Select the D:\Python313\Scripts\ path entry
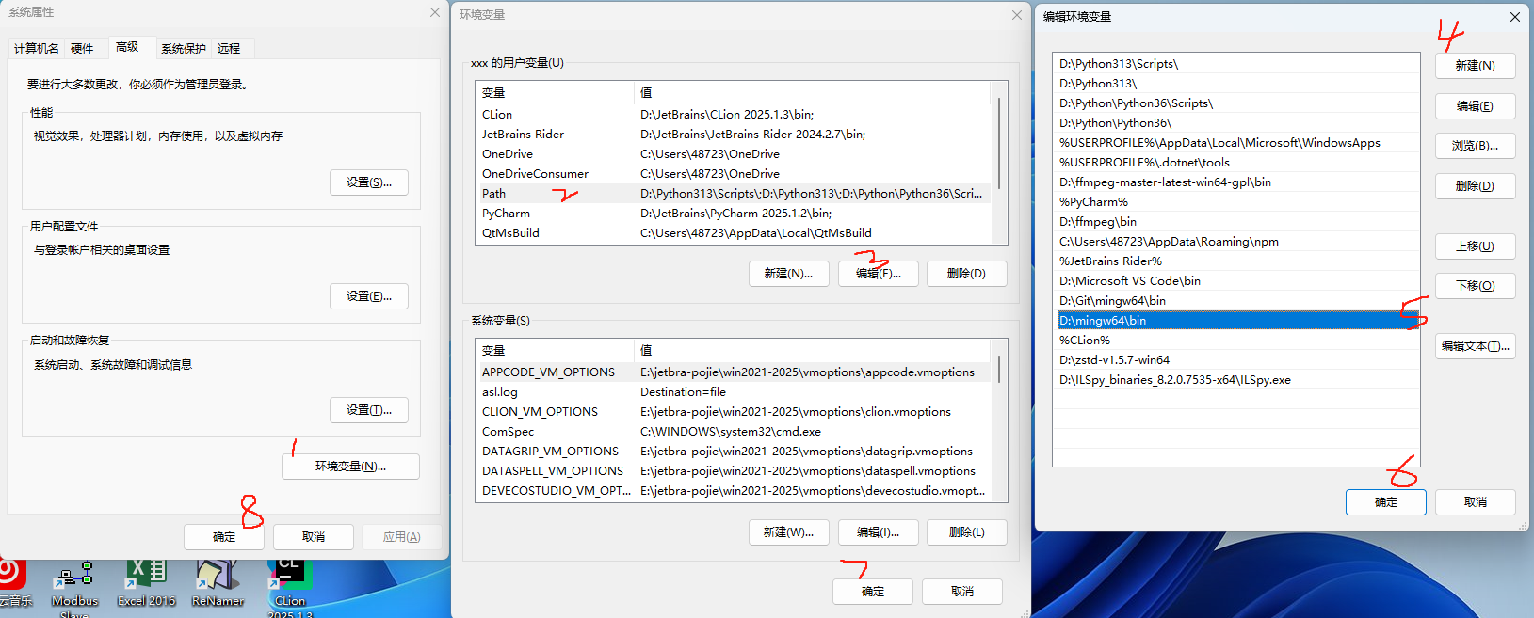1534x618 pixels. pos(1236,64)
